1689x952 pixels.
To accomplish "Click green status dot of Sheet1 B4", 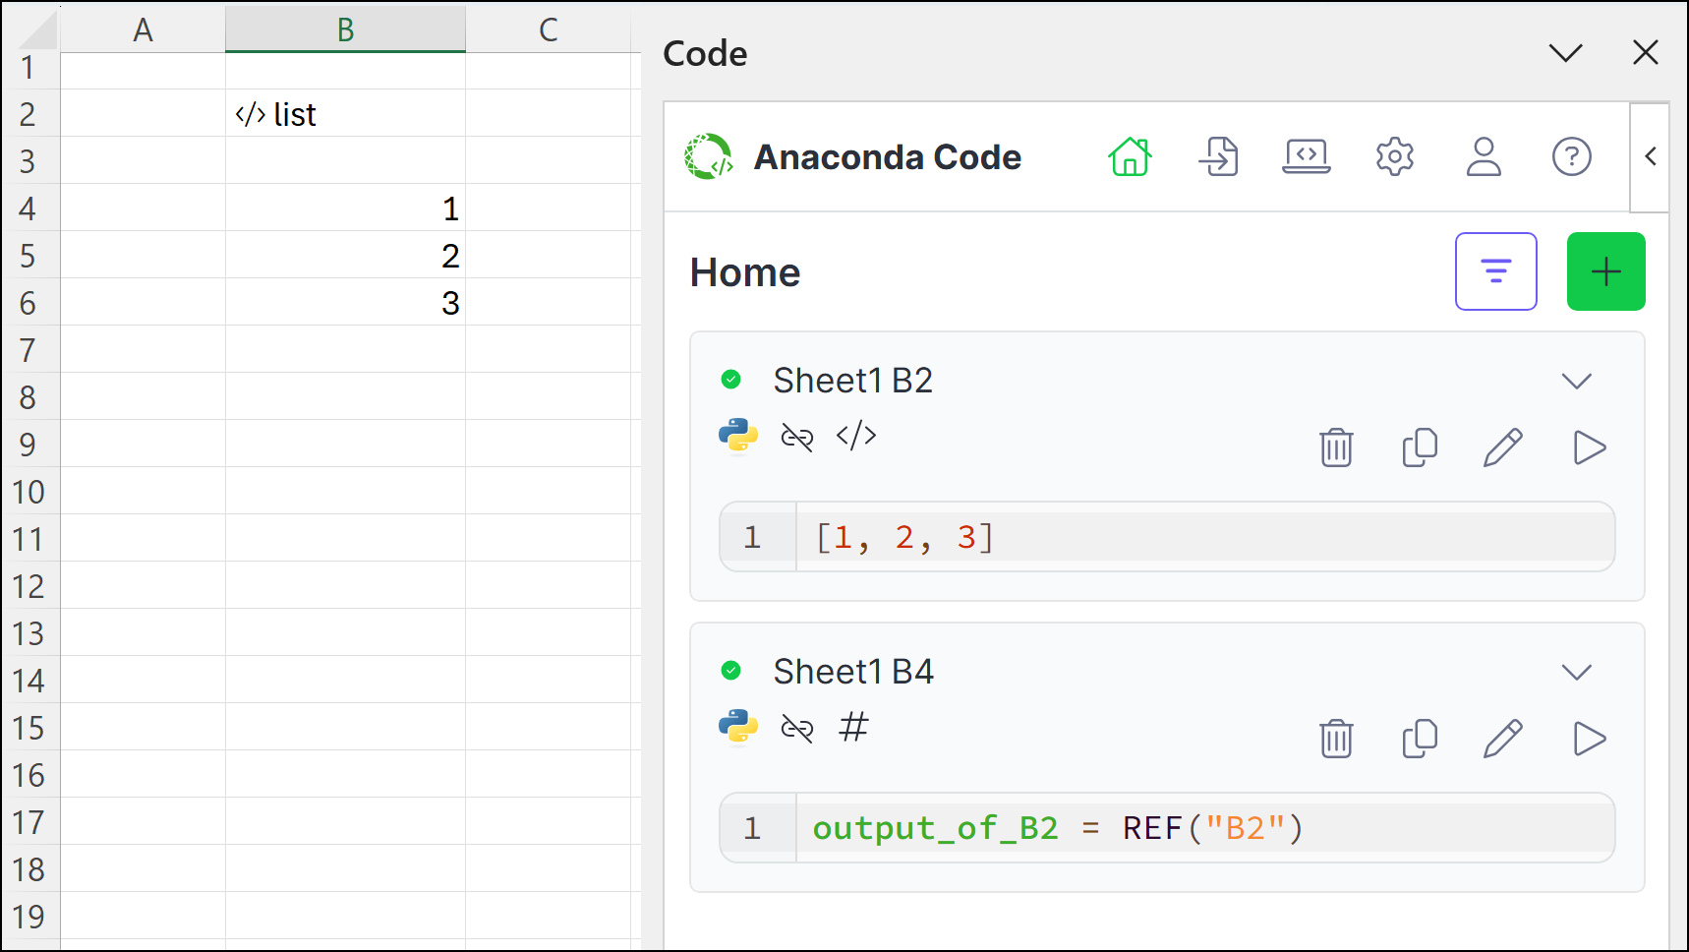I will click(730, 671).
